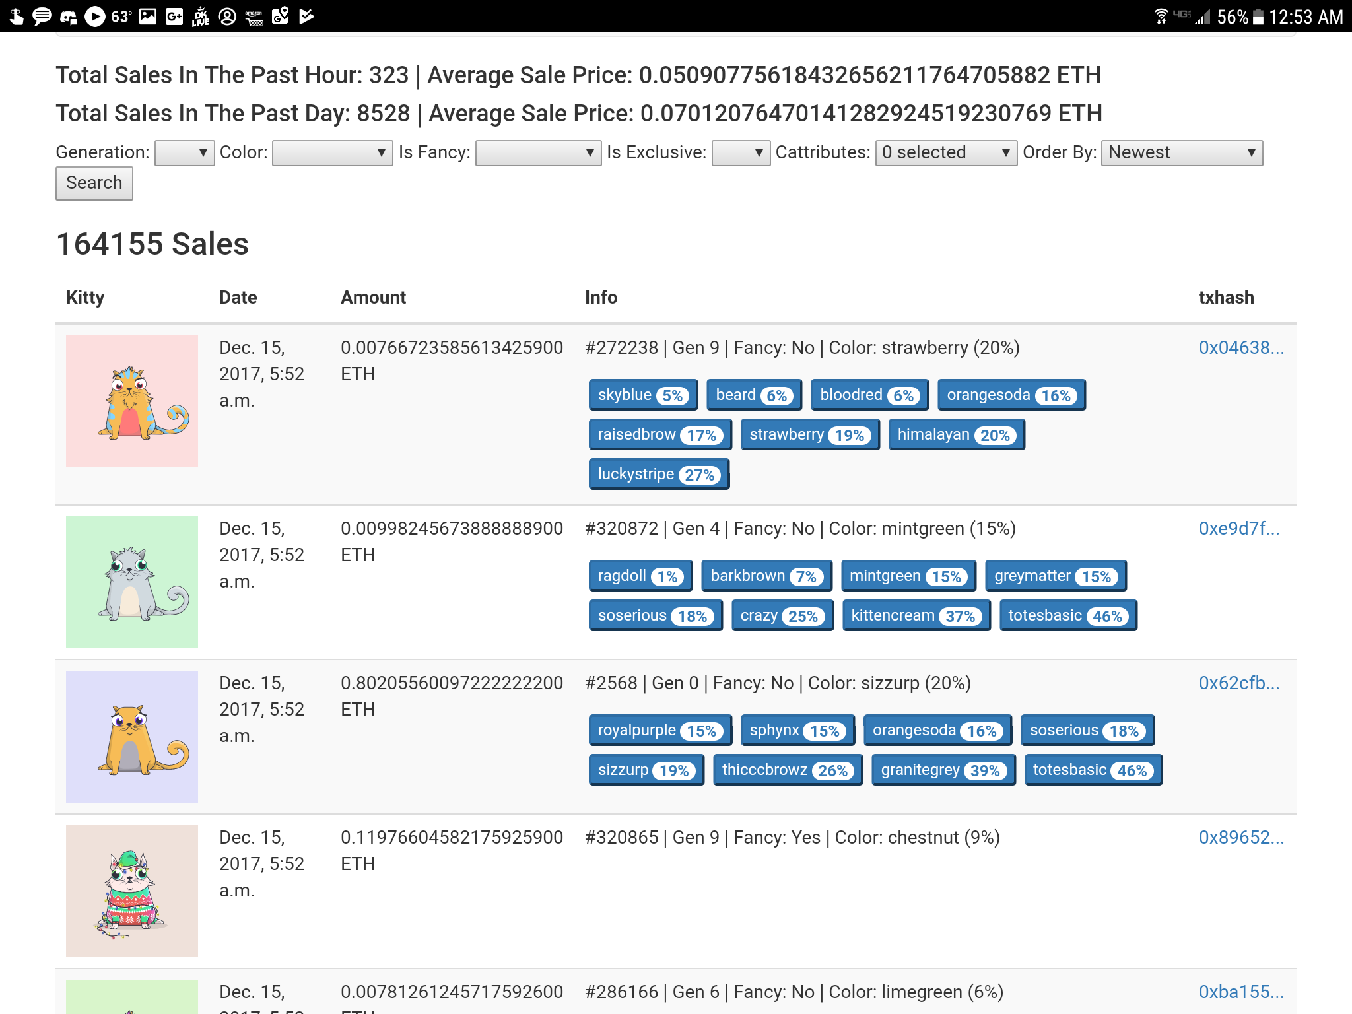This screenshot has height=1014, width=1352.
Task: Tap the Google+ notification icon
Action: (x=174, y=16)
